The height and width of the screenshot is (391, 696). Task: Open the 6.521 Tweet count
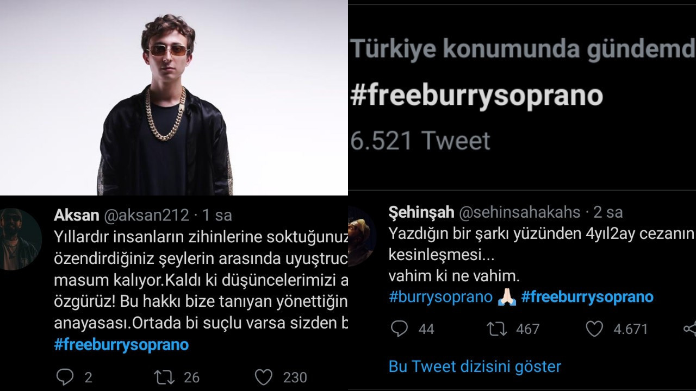point(420,141)
